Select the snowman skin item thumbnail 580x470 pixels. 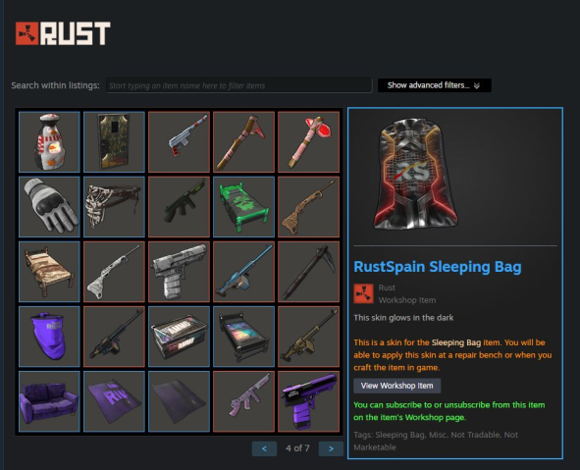tap(49, 142)
